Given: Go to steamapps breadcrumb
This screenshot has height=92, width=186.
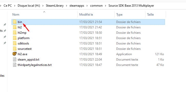Looking at the screenshot, I should click(77, 6).
